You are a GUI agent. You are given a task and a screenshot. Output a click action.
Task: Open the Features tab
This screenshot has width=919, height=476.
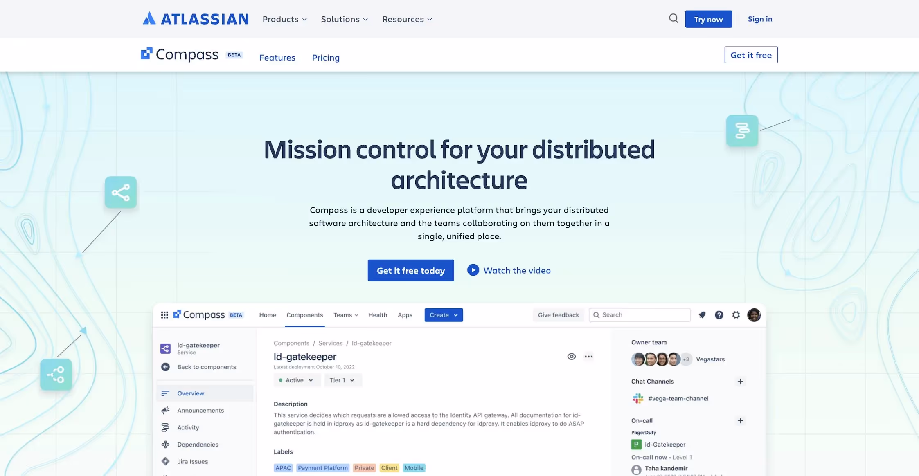pyautogui.click(x=277, y=58)
